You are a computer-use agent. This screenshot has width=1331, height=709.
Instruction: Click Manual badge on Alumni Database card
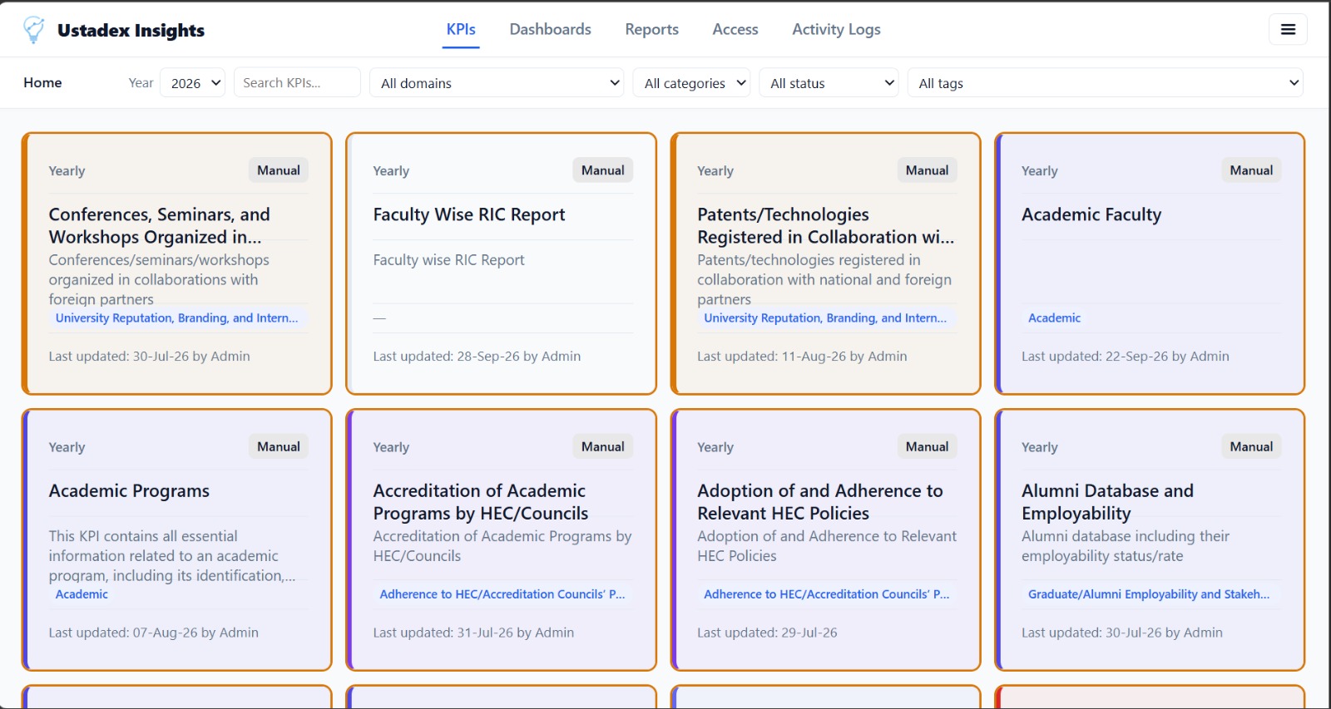point(1251,446)
